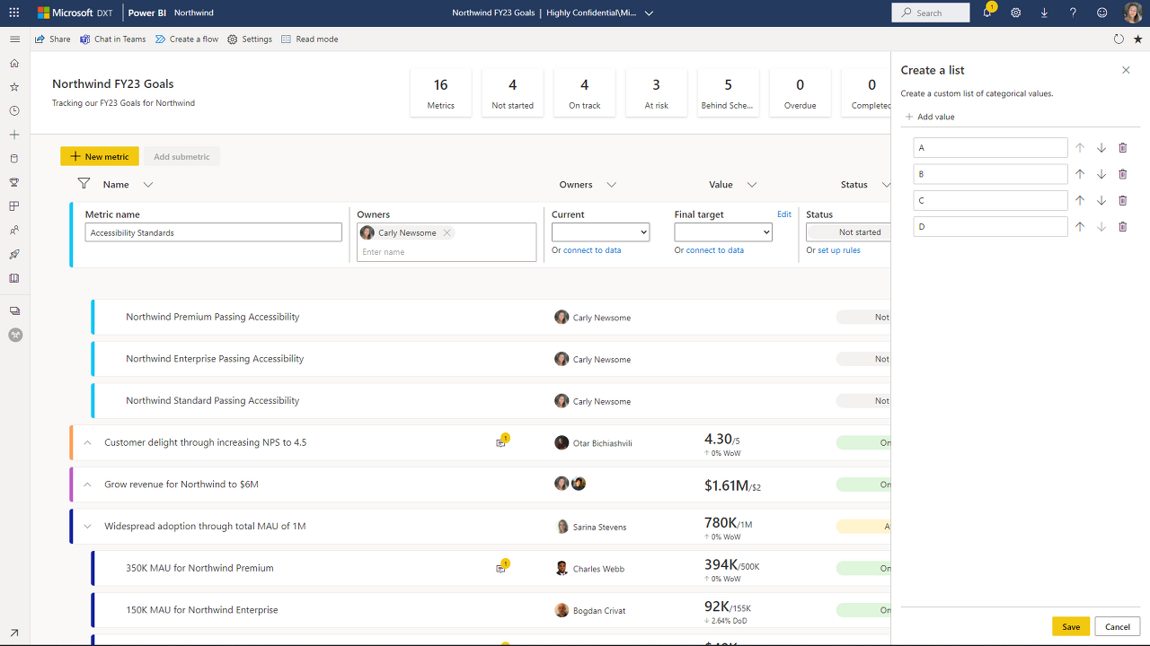
Task: Click the Search box in top bar
Action: tap(931, 13)
